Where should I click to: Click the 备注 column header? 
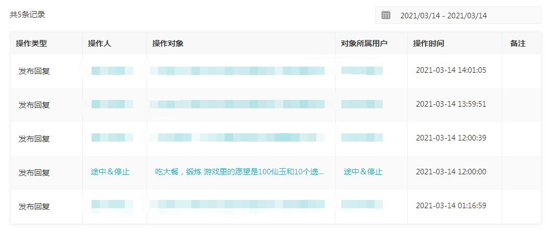(518, 43)
